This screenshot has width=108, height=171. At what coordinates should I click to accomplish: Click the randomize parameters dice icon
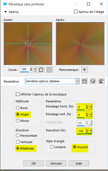click(93, 81)
